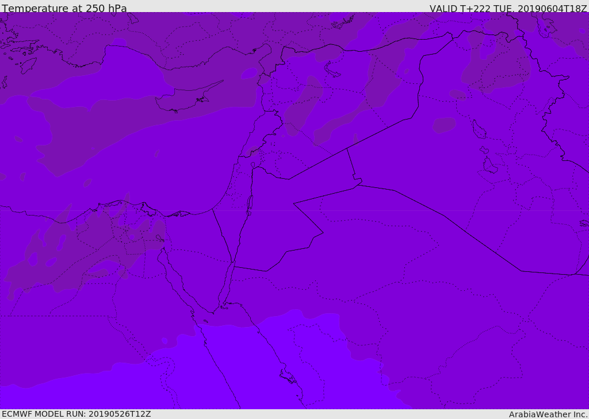Viewport: 589px width, 419px height.
Task: Click the 'VALID T+222 TUE. 20190604T18Z' label
Action: [x=508, y=9]
